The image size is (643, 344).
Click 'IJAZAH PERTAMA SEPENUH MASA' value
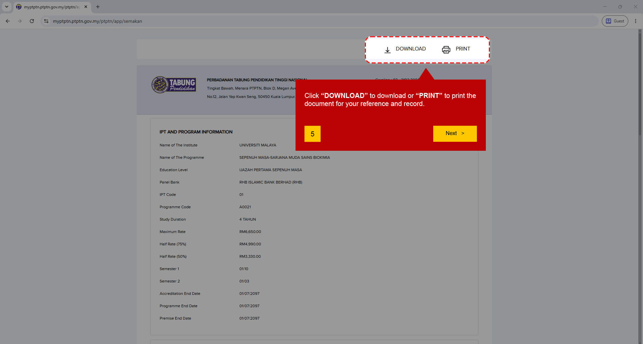tap(270, 170)
